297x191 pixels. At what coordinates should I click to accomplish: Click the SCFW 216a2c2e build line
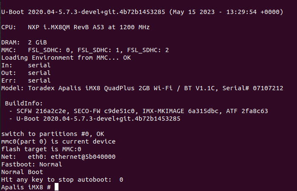point(138,111)
